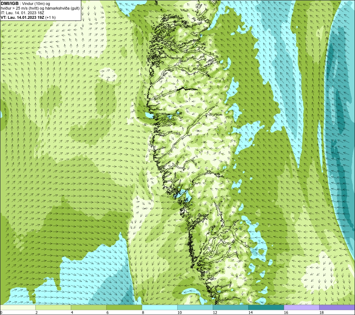Click the DMI/IGB title text

coord(10,4)
